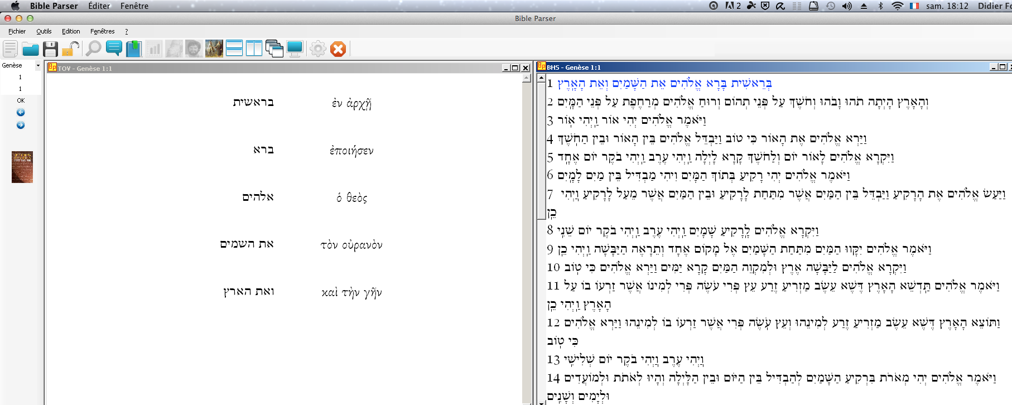1012x405 pixels.
Task: Open the Edition menu
Action: point(71,31)
